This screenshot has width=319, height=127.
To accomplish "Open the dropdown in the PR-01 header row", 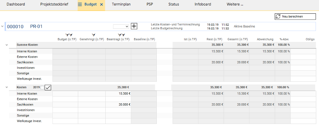I will coord(121,26).
